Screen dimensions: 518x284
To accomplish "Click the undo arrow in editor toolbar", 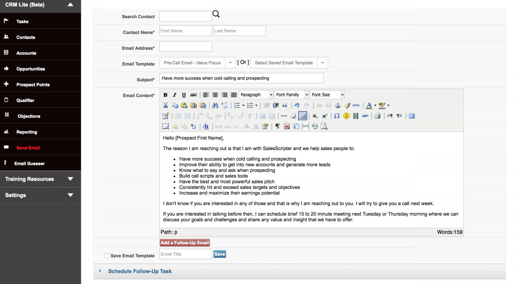I will click(297, 105).
